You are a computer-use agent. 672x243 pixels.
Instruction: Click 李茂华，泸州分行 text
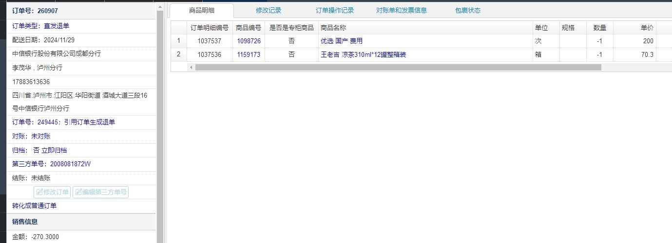(37, 68)
